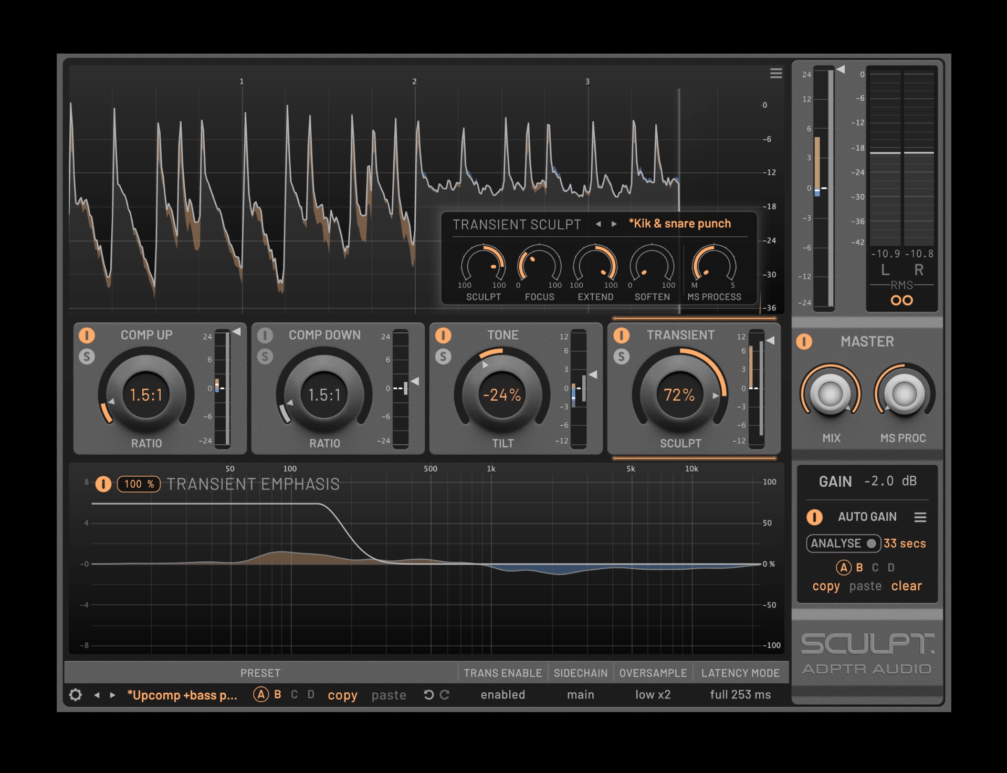Click the undo arrow in the preset bar

[428, 695]
